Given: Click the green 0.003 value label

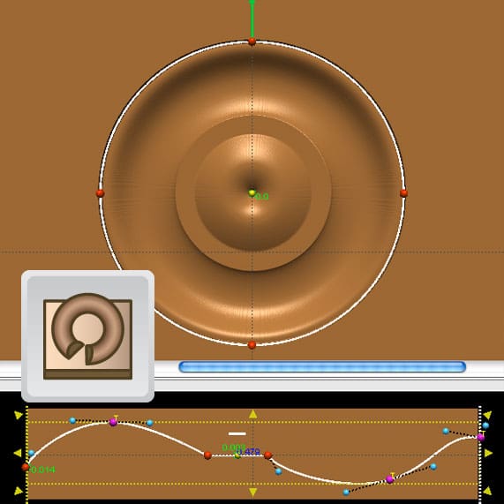Looking at the screenshot, I should [x=234, y=448].
